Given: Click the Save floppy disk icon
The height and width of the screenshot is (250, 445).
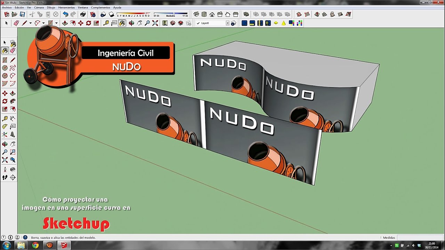Looking at the screenshot, I should [x=22, y=14].
